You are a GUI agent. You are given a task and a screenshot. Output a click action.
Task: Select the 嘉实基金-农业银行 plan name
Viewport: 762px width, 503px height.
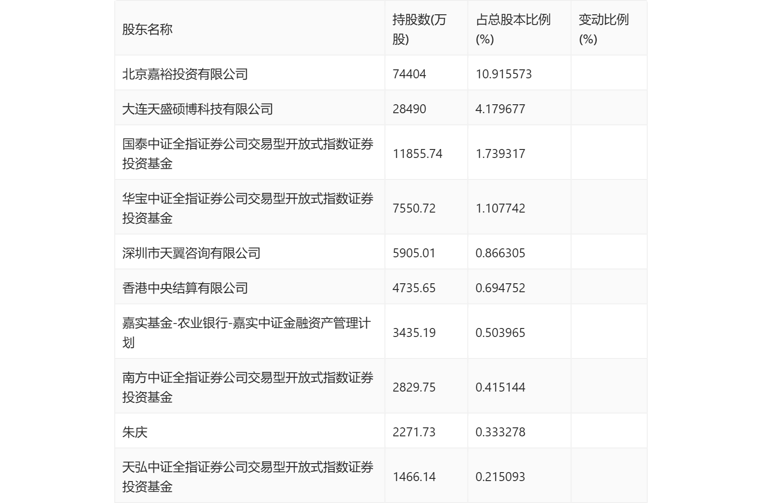coord(247,332)
